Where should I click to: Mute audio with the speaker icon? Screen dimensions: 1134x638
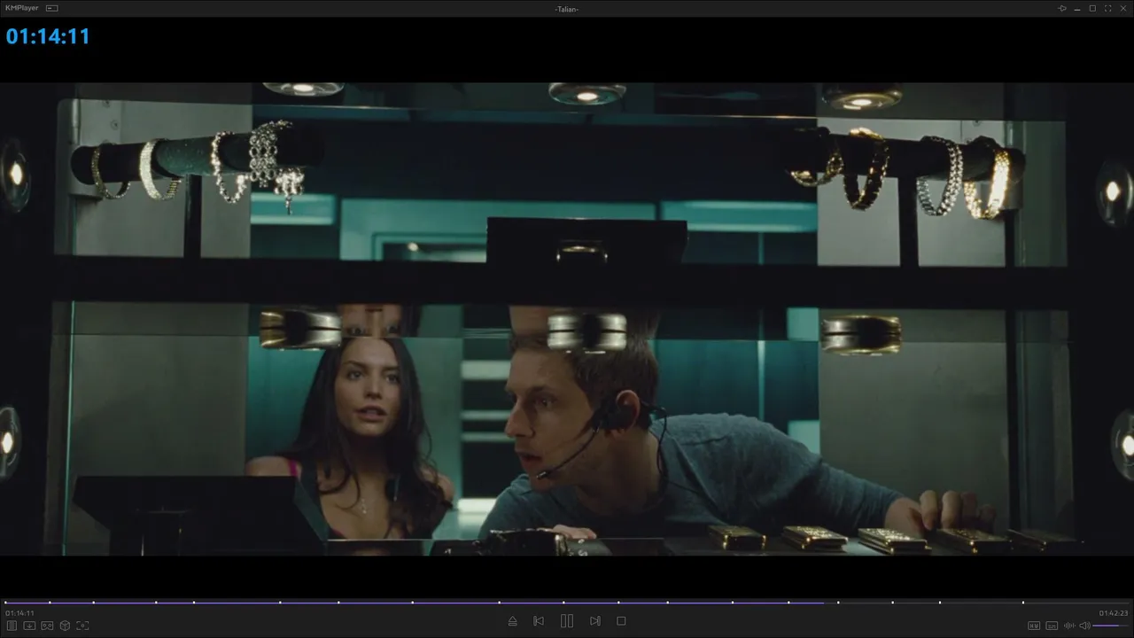click(1084, 626)
